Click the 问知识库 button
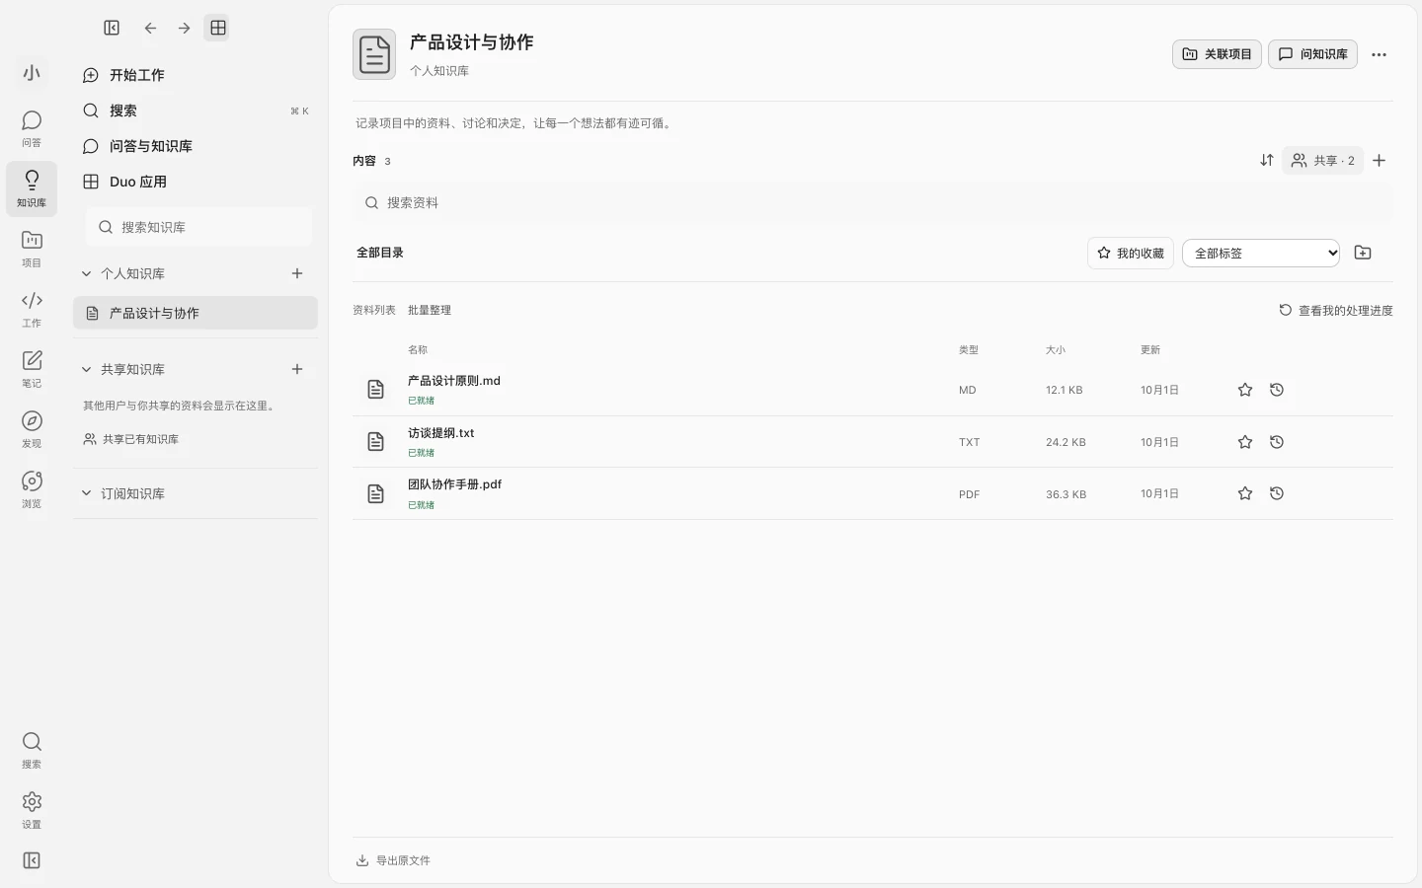Image resolution: width=1422 pixels, height=888 pixels. 1312,54
